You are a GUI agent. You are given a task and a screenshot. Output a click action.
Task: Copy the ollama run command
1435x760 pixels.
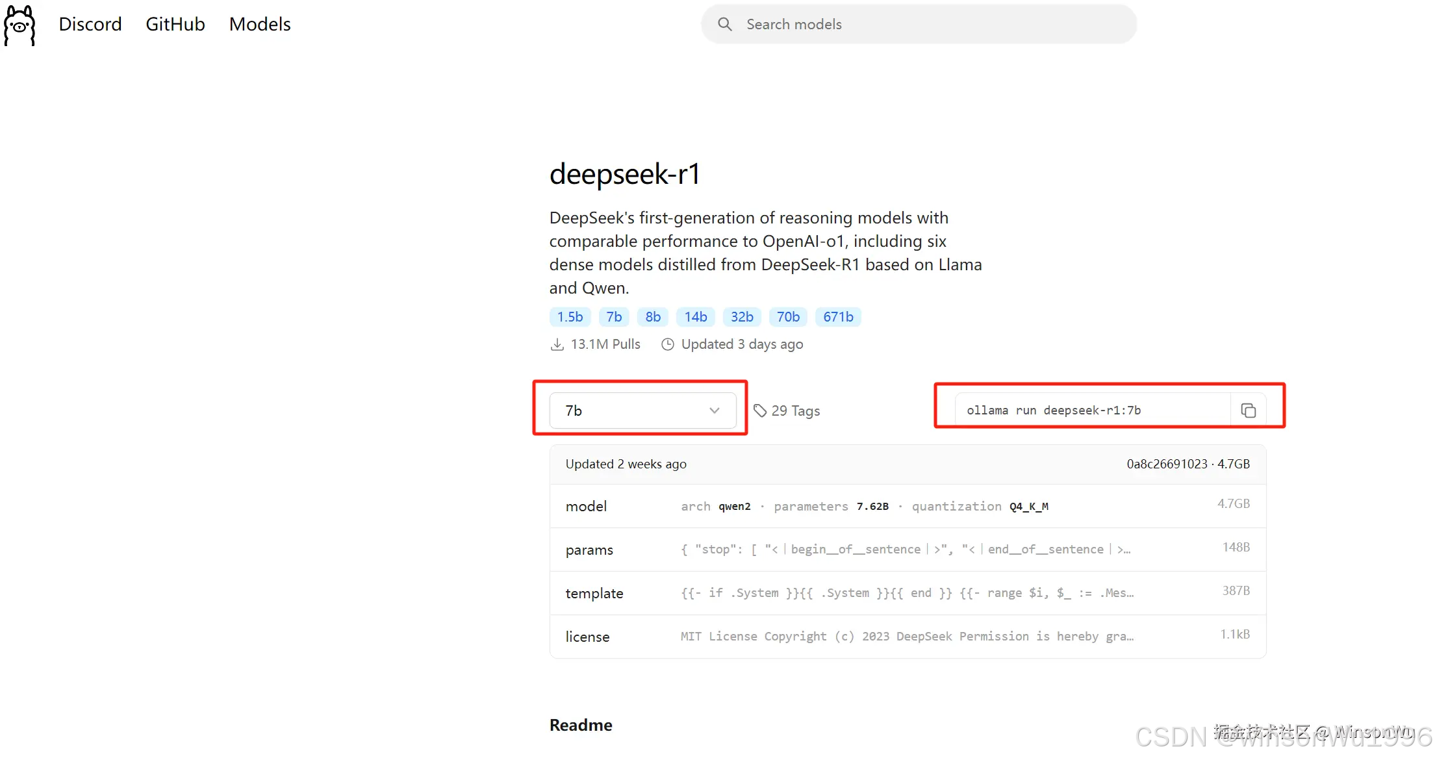pos(1248,411)
